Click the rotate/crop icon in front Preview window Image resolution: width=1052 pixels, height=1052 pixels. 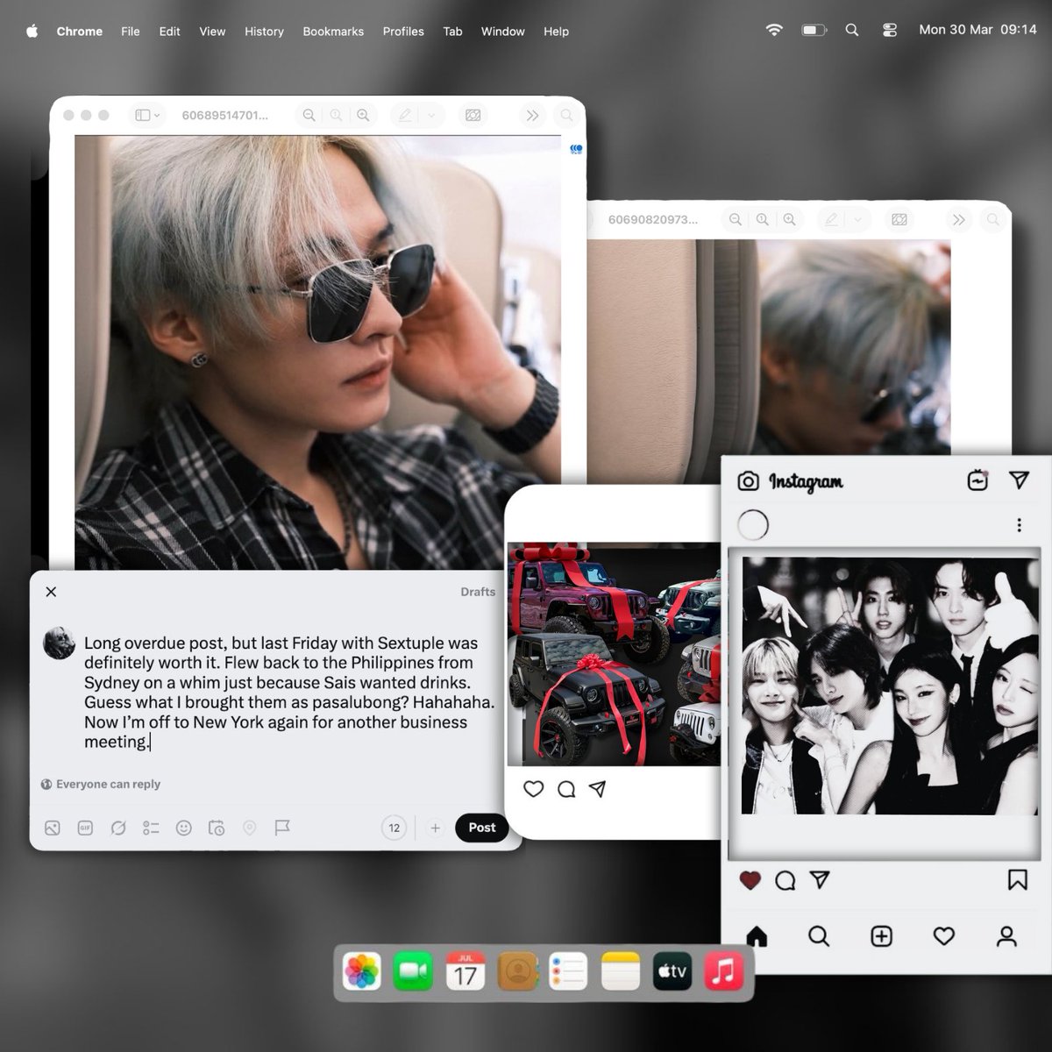click(x=473, y=115)
